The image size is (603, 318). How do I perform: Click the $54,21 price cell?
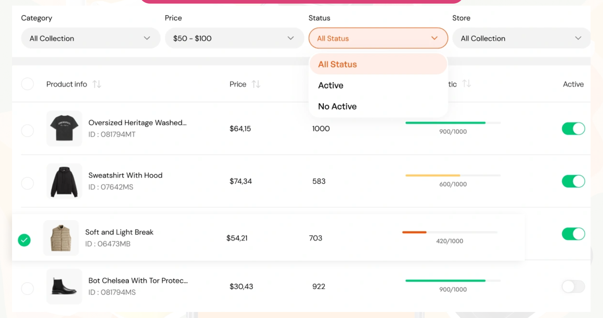click(x=237, y=238)
